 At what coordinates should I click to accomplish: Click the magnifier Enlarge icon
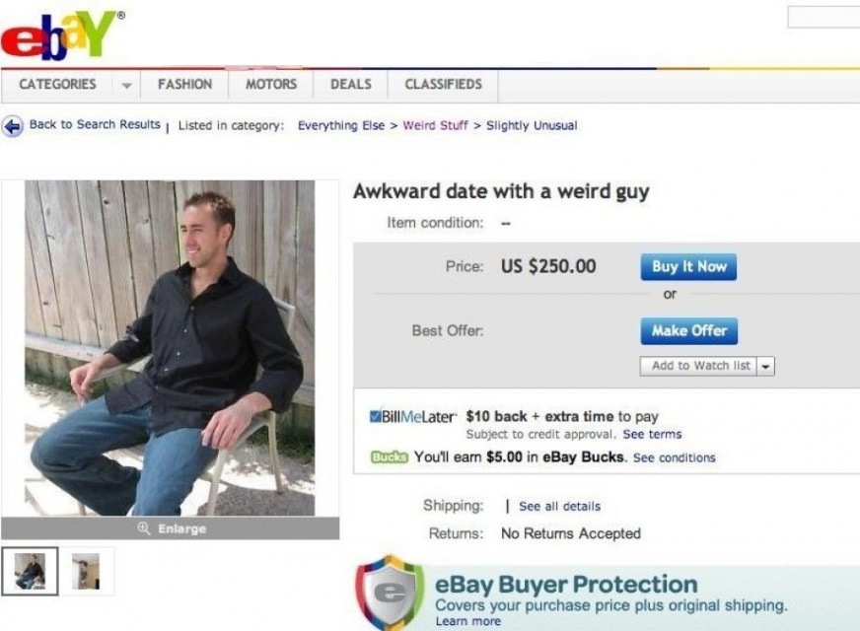click(x=144, y=528)
